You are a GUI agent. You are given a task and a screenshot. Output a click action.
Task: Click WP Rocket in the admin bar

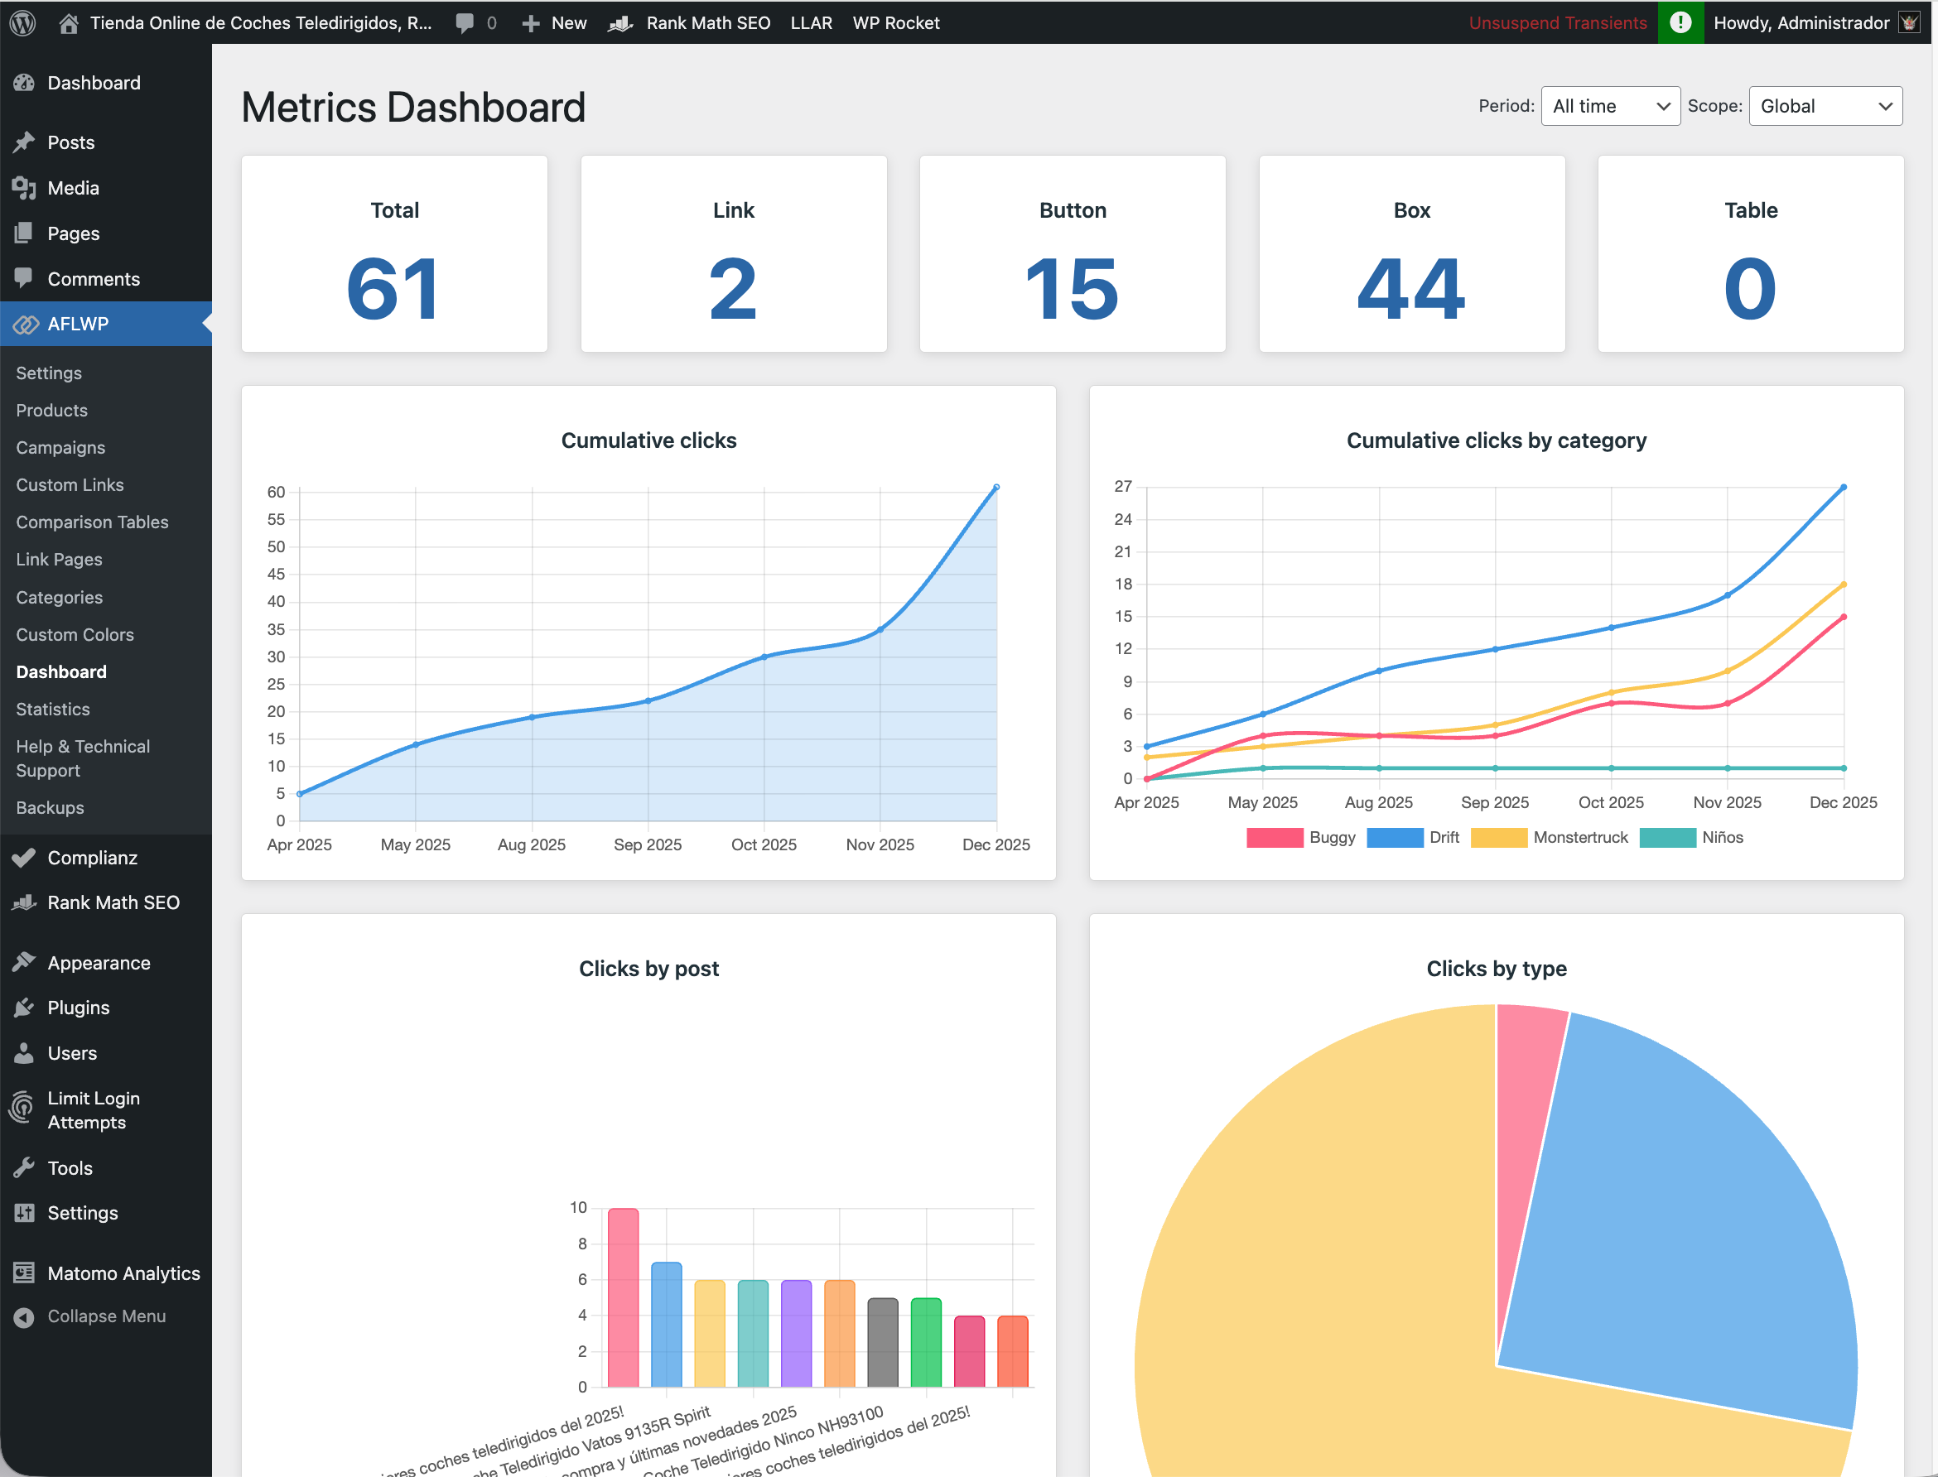click(x=895, y=23)
